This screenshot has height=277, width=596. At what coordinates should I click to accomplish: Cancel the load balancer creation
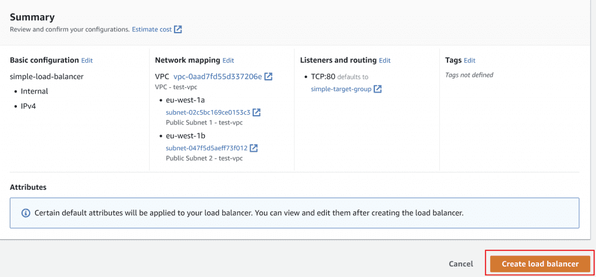click(x=461, y=264)
